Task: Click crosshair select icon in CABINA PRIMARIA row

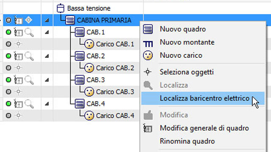Action: [x=28, y=20]
